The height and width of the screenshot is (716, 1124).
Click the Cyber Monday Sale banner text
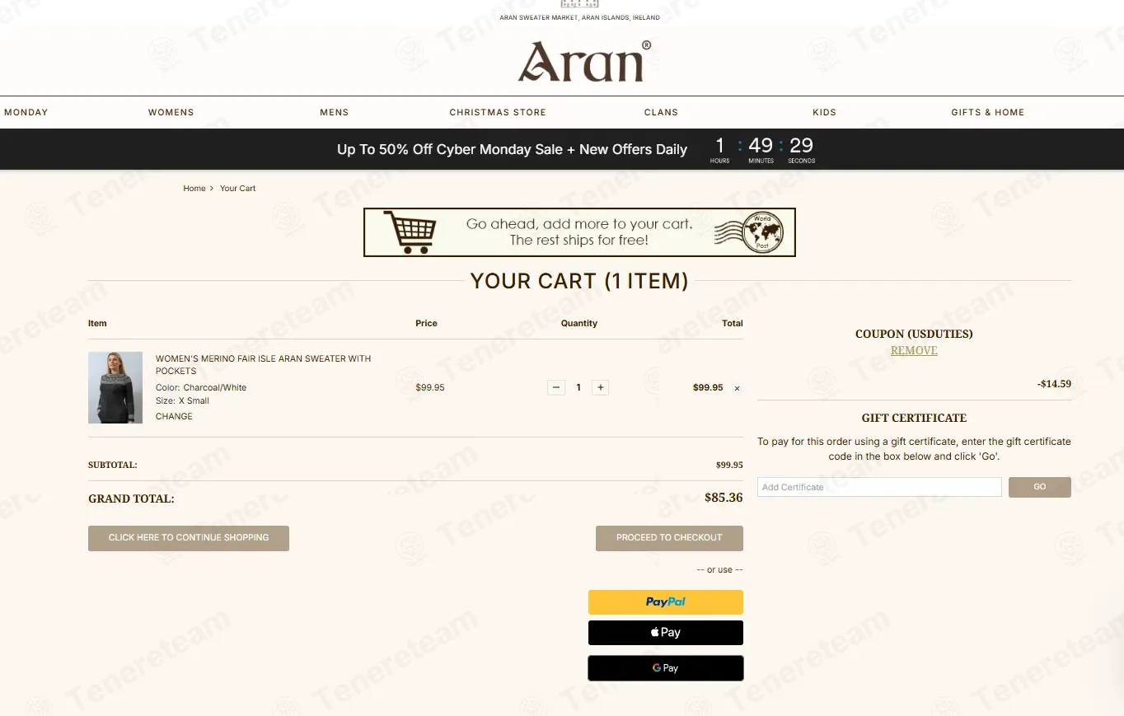click(512, 149)
